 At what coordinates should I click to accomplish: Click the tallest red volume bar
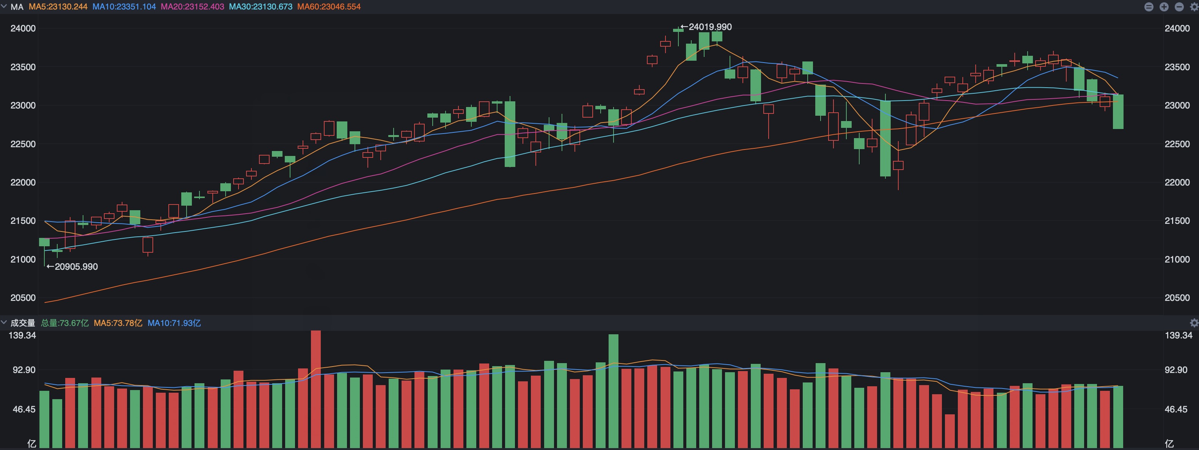click(x=315, y=389)
